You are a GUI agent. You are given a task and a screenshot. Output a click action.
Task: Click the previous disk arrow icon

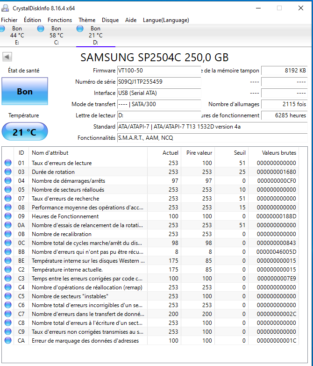click(7, 57)
